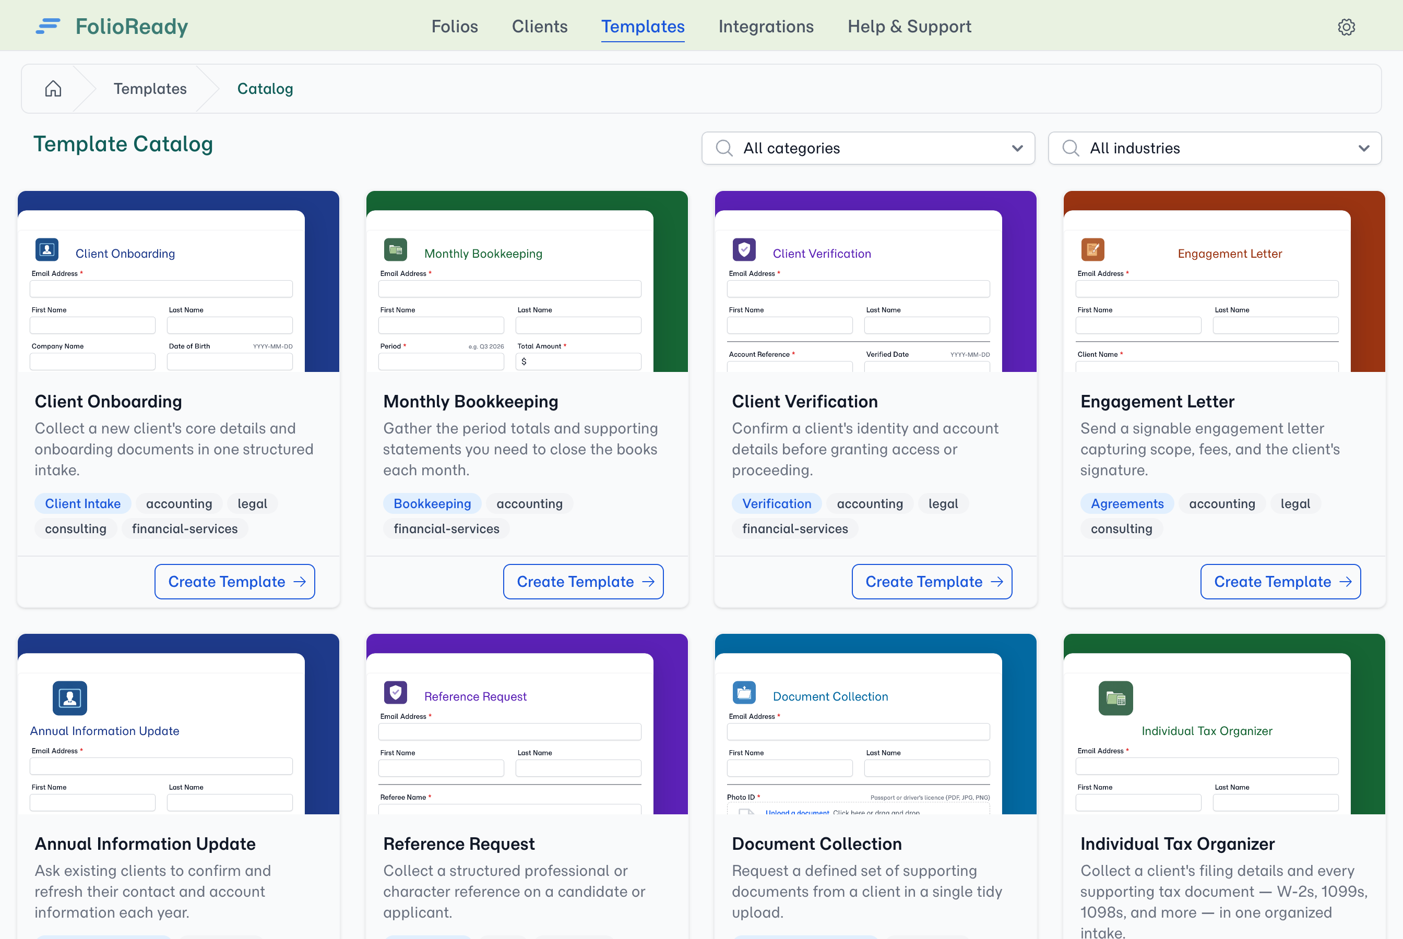Click the Annual Information Update preview icon
The height and width of the screenshot is (939, 1403).
pyautogui.click(x=70, y=699)
